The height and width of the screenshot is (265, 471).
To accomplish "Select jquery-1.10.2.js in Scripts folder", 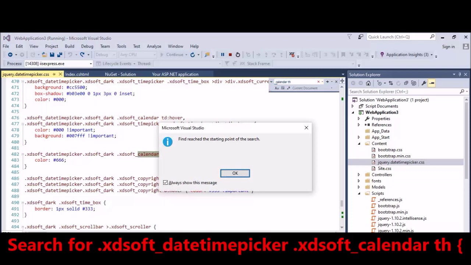I will [392, 225].
